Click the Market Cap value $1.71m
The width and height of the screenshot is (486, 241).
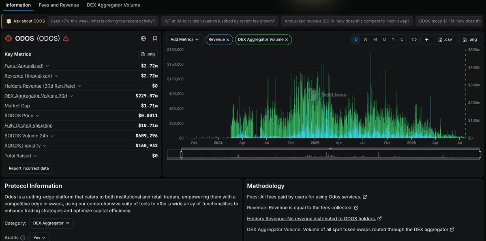pyautogui.click(x=150, y=106)
